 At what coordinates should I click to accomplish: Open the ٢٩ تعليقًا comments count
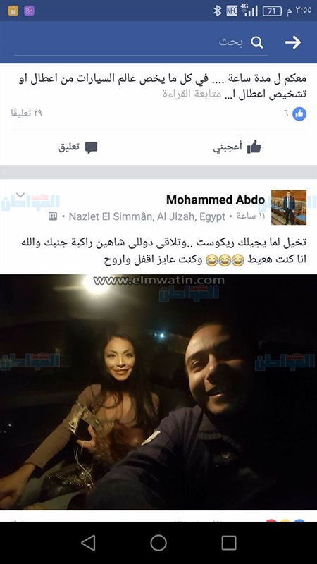click(27, 114)
